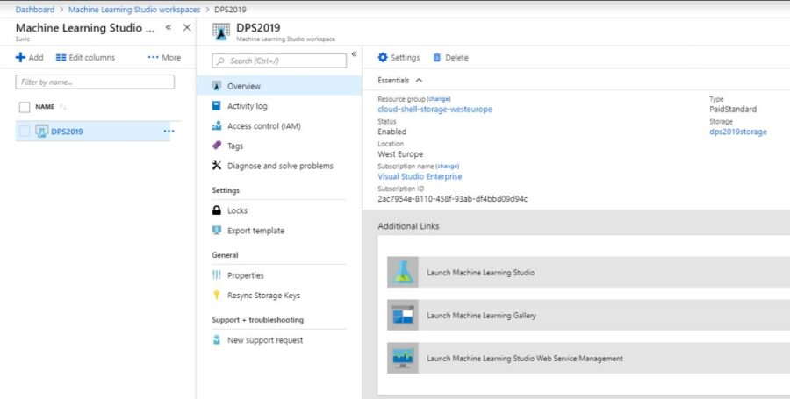Click the wrench Diagnose icon
Image resolution: width=790 pixels, height=399 pixels.
click(x=217, y=166)
